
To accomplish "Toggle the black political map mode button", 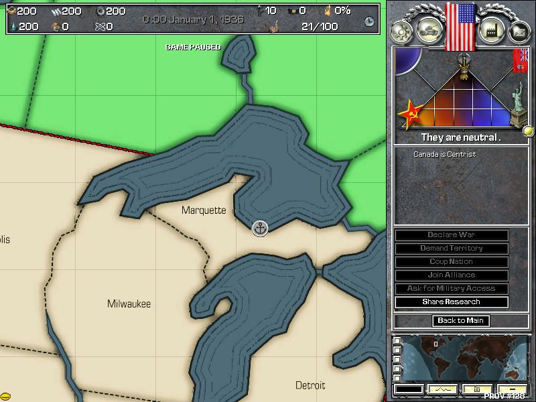I will [x=408, y=389].
